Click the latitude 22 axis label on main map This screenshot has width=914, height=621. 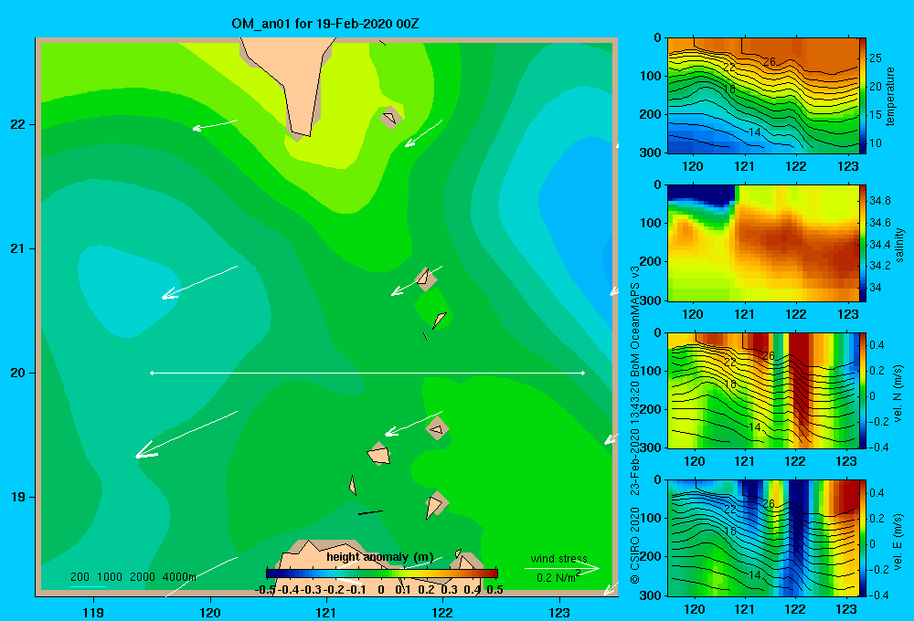click(x=17, y=125)
